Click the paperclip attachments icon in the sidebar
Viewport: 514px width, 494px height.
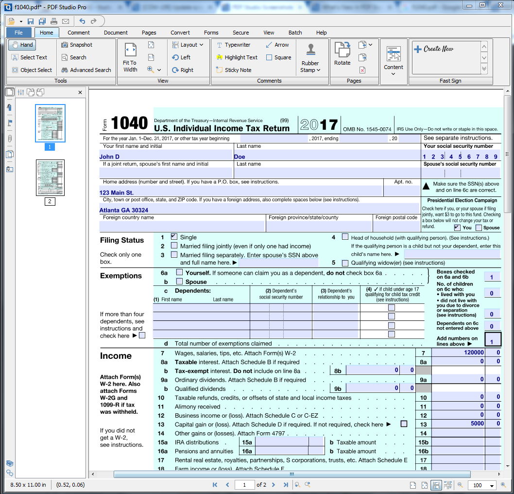pyautogui.click(x=10, y=138)
